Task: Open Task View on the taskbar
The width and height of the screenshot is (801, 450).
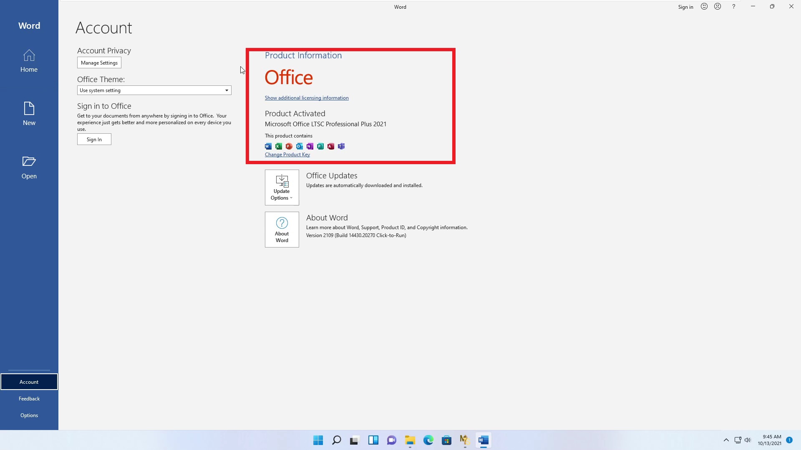Action: click(x=355, y=440)
